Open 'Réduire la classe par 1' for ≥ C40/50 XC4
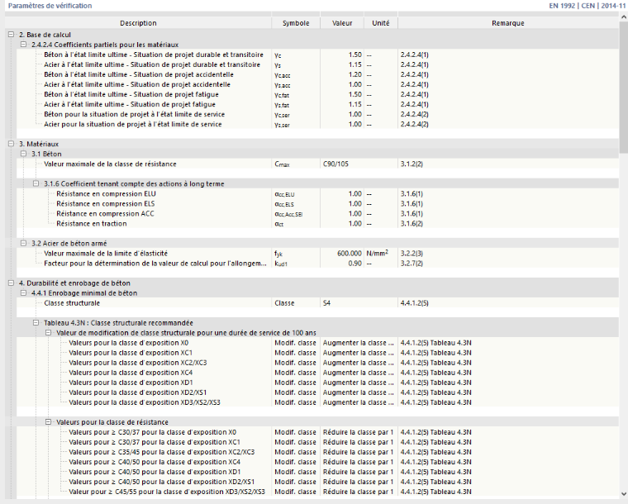Viewport: 628px width, 504px height. [x=359, y=462]
